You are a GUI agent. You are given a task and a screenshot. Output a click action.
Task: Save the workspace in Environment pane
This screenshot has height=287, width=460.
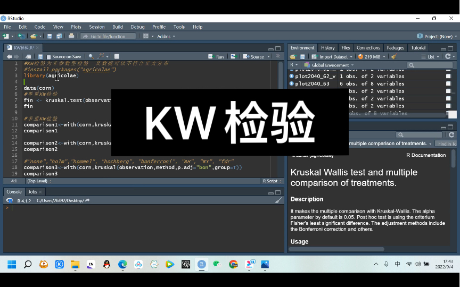point(302,56)
